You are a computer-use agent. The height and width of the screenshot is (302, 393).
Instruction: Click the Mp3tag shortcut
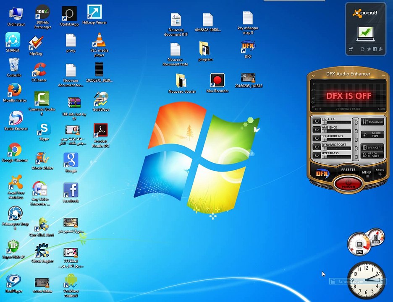tap(36, 46)
